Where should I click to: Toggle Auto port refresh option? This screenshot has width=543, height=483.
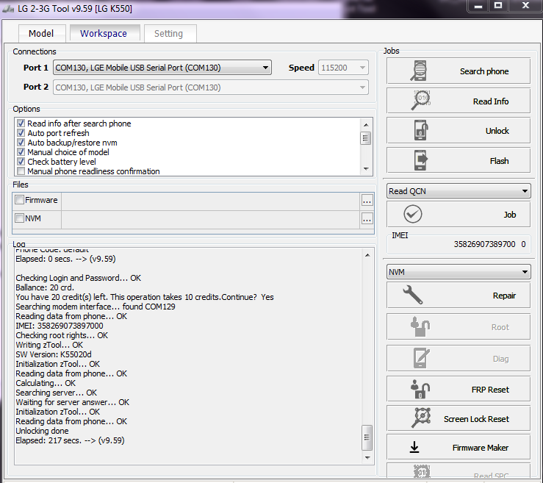click(21, 133)
